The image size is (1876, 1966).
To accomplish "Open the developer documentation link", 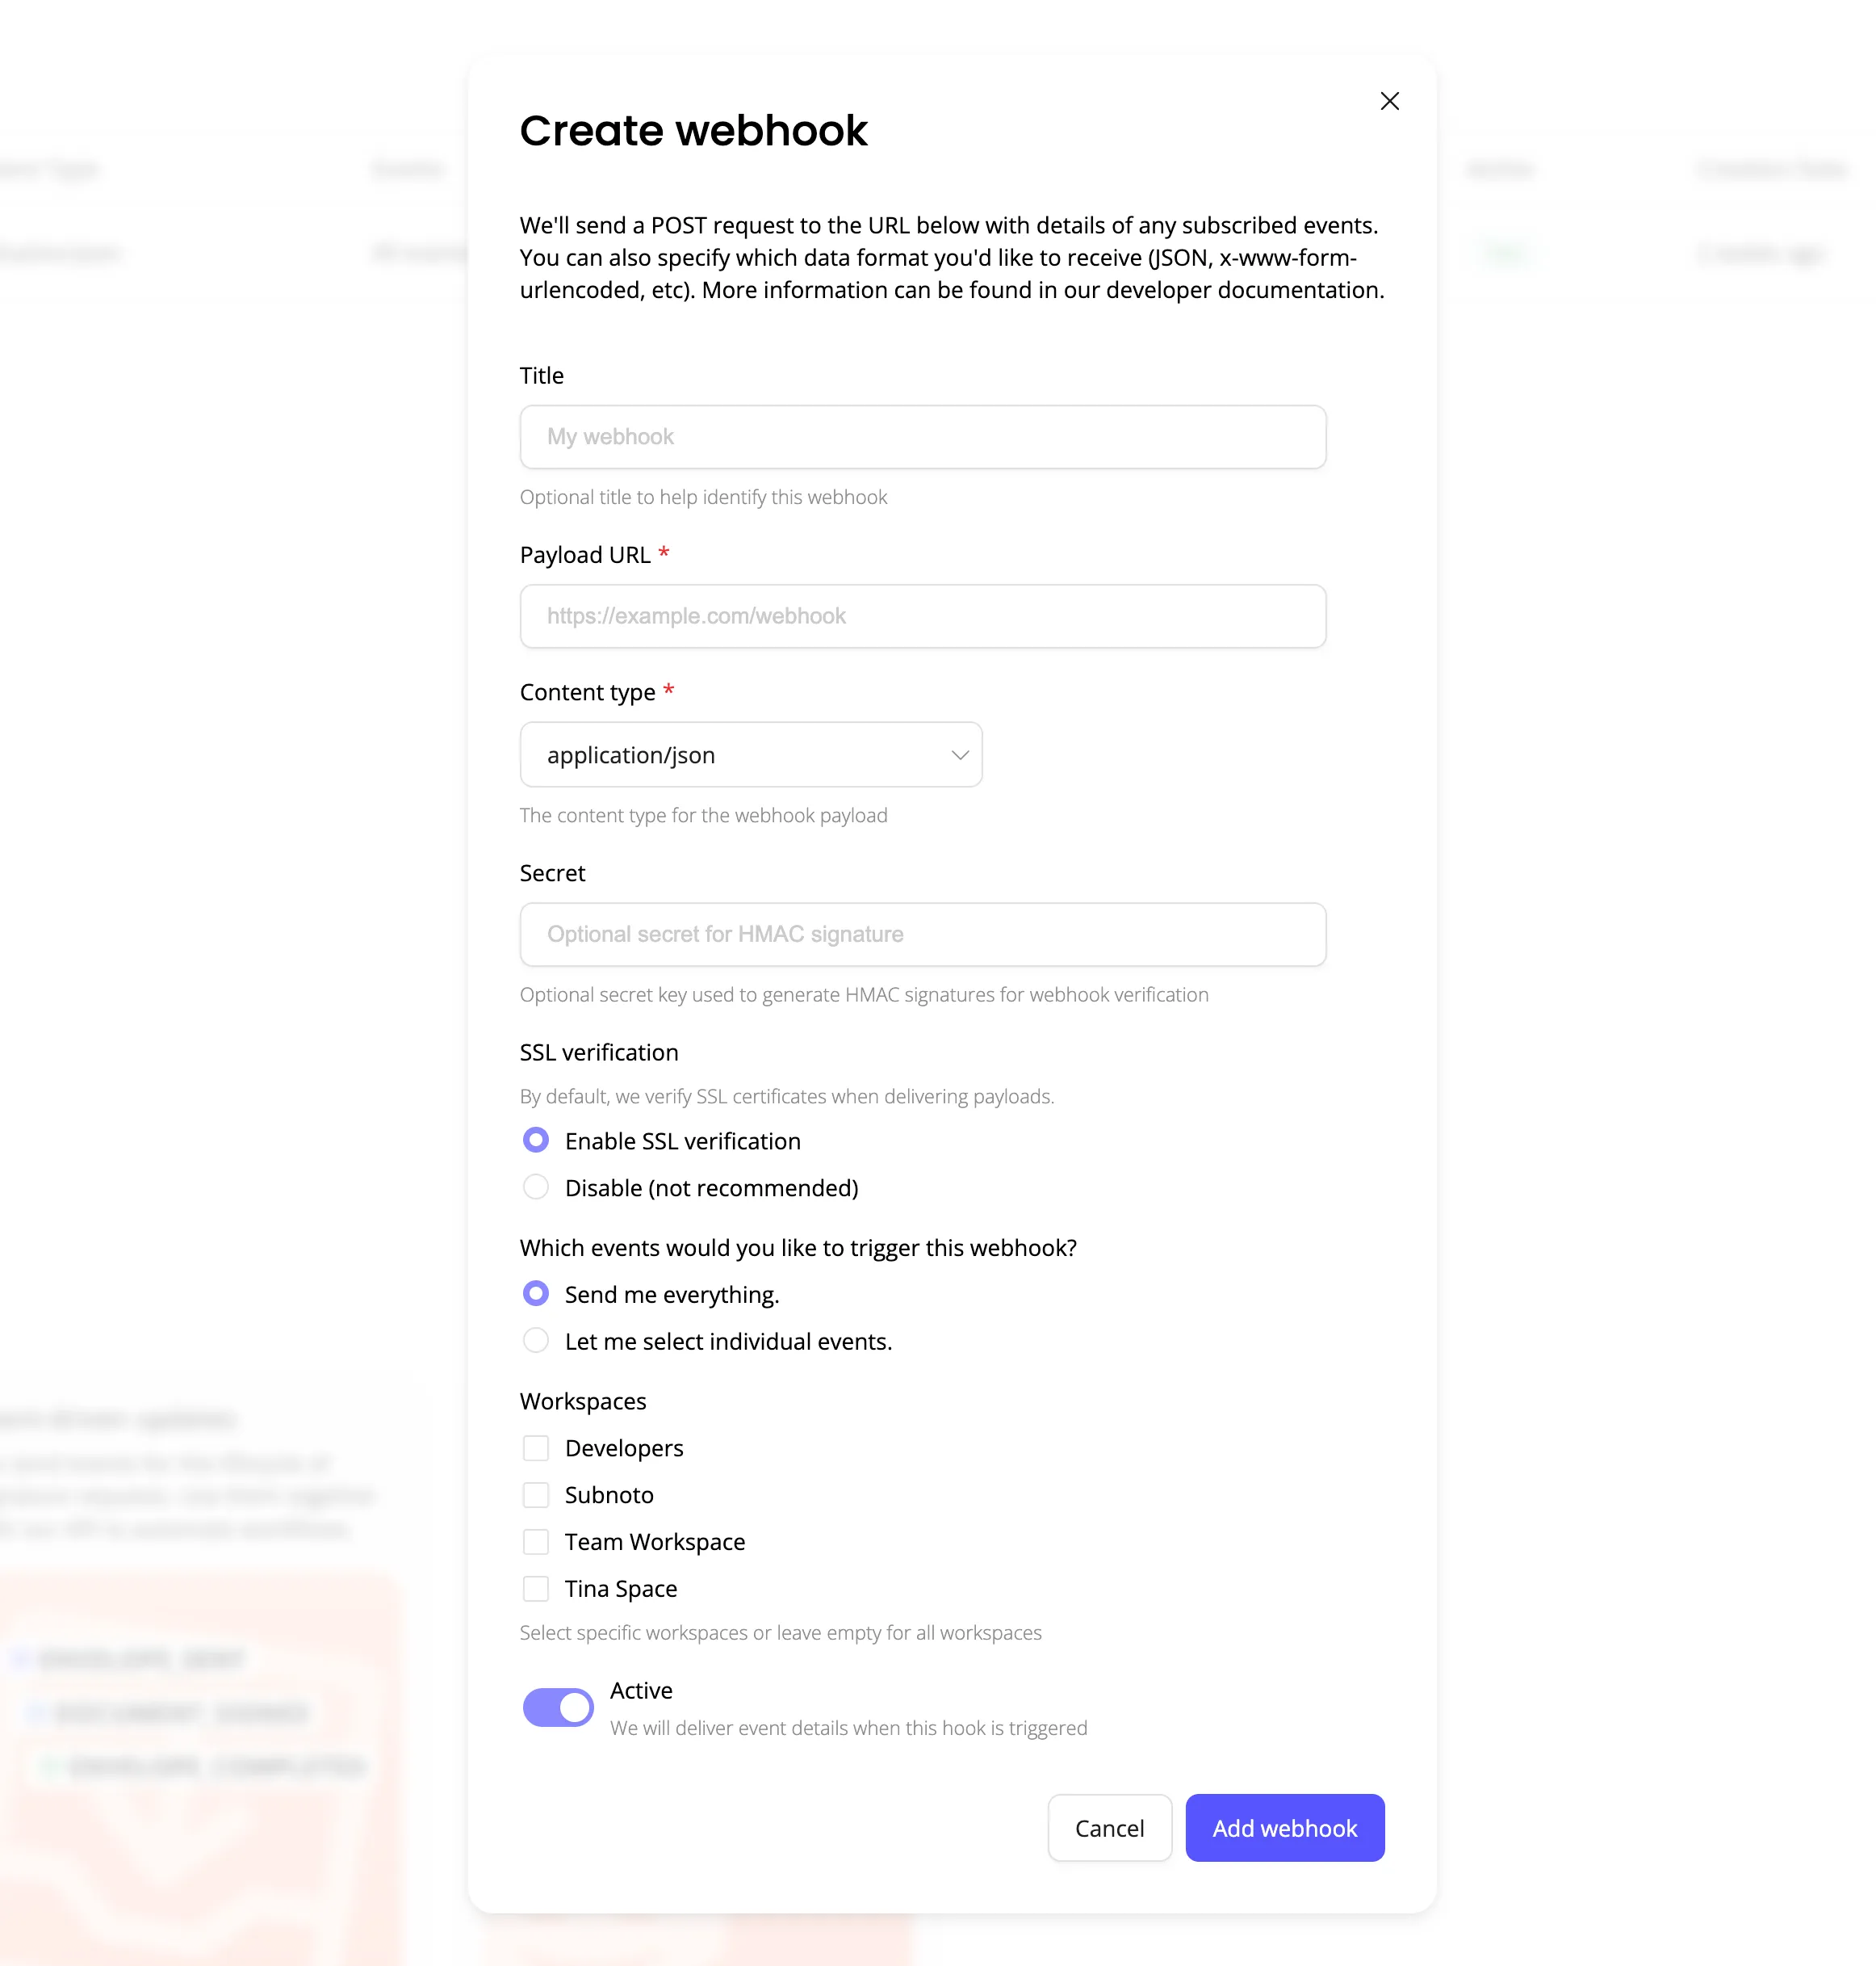I will pyautogui.click(x=1240, y=290).
